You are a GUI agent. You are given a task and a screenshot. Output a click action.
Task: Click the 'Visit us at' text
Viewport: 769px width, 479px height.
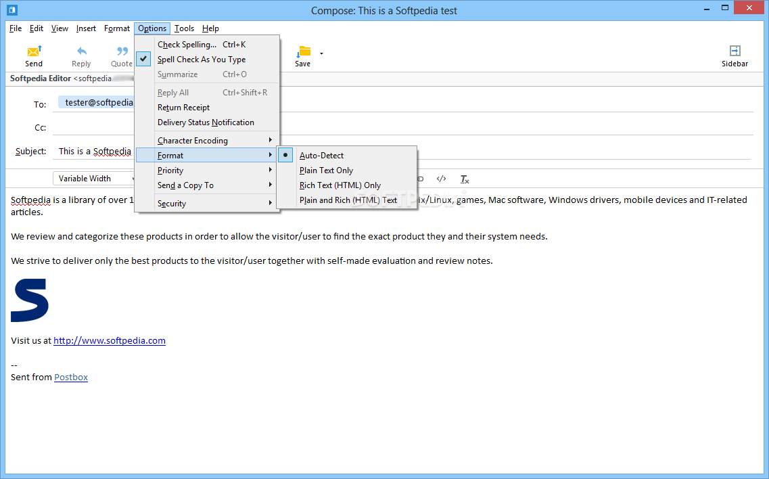31,340
